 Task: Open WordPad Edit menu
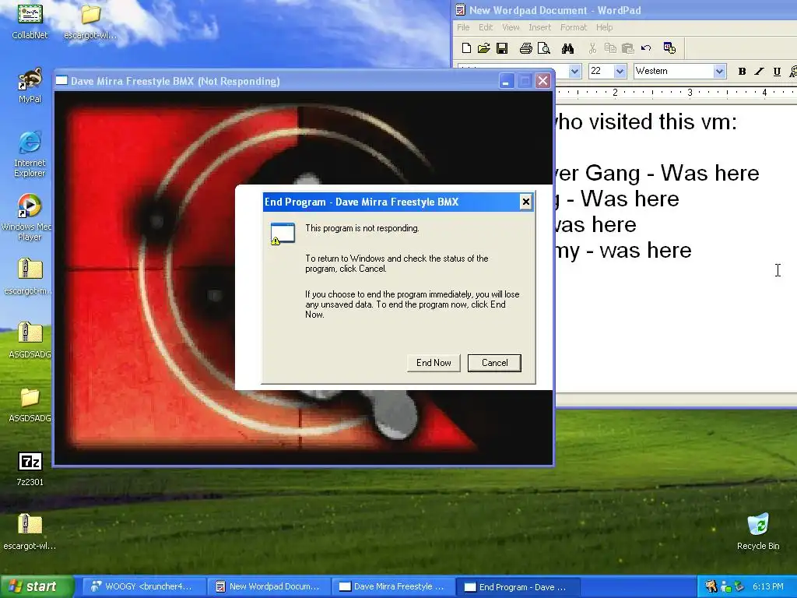(486, 27)
